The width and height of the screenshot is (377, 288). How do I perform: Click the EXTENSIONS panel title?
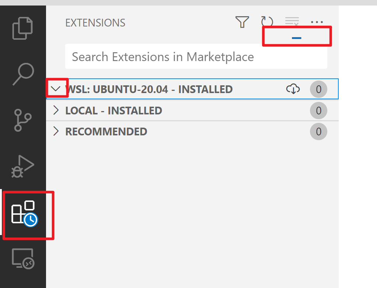[x=95, y=23]
